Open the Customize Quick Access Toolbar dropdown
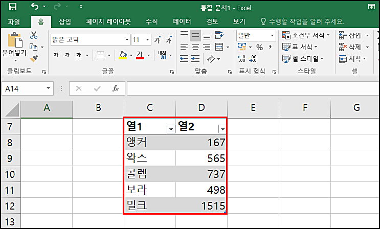This screenshot has width=380, height=229. coord(81,7)
